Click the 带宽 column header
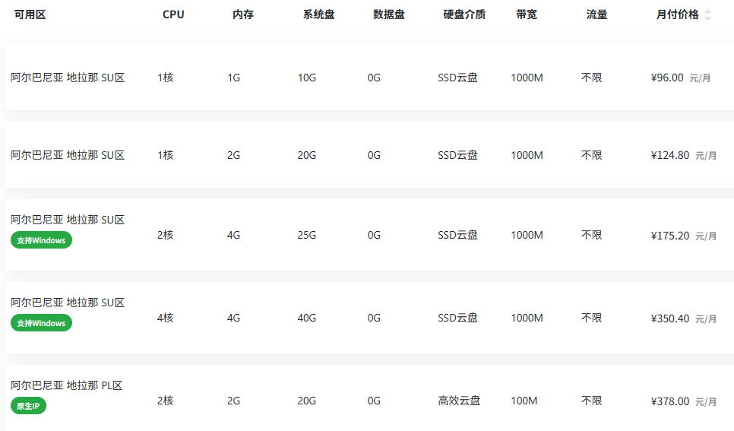This screenshot has height=431, width=734. [x=527, y=14]
